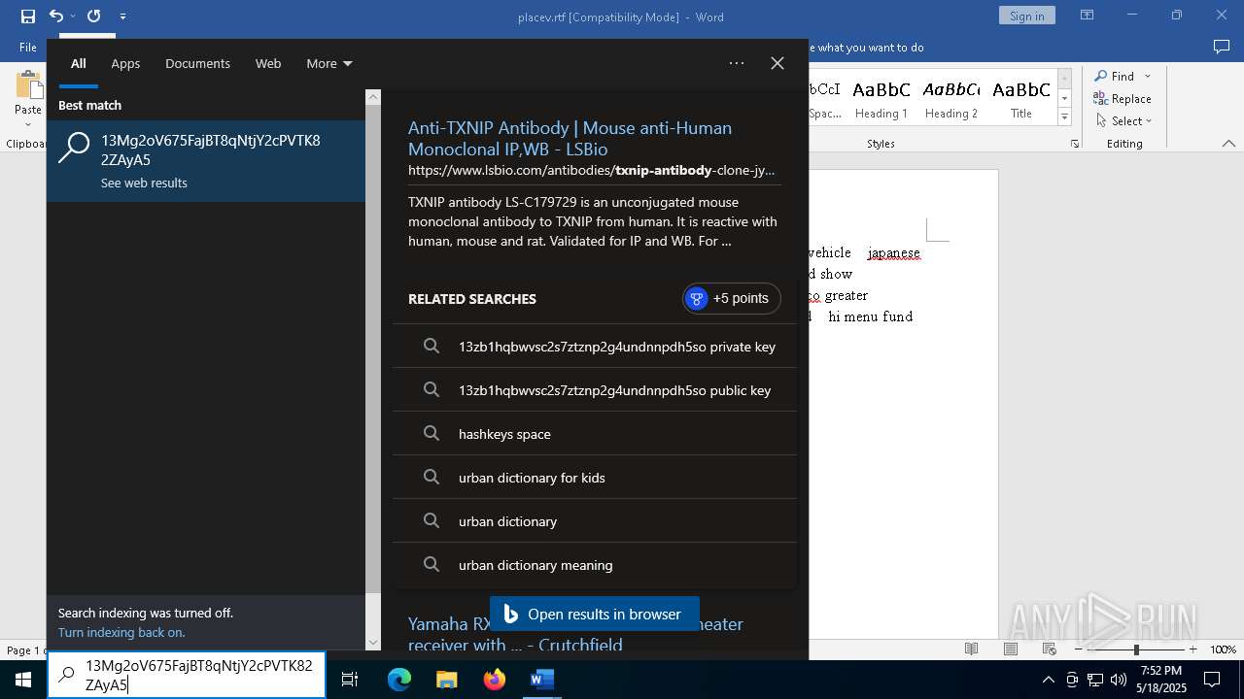Open the Anti-TXNIP Antibody LSBio link
The image size is (1244, 699).
570,138
